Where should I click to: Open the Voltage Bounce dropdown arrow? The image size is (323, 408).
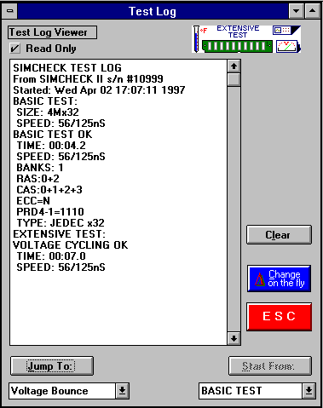tap(123, 391)
